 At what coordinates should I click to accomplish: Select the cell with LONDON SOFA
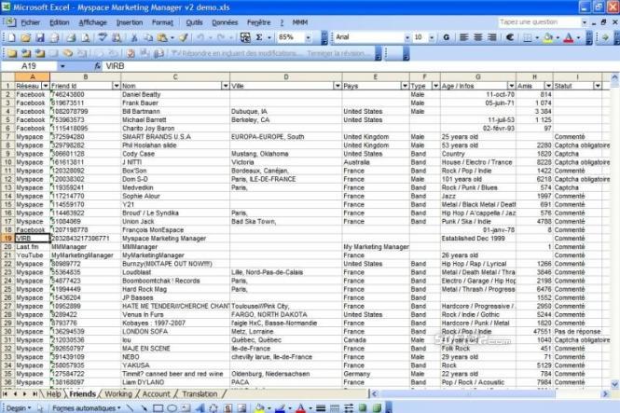click(x=175, y=332)
